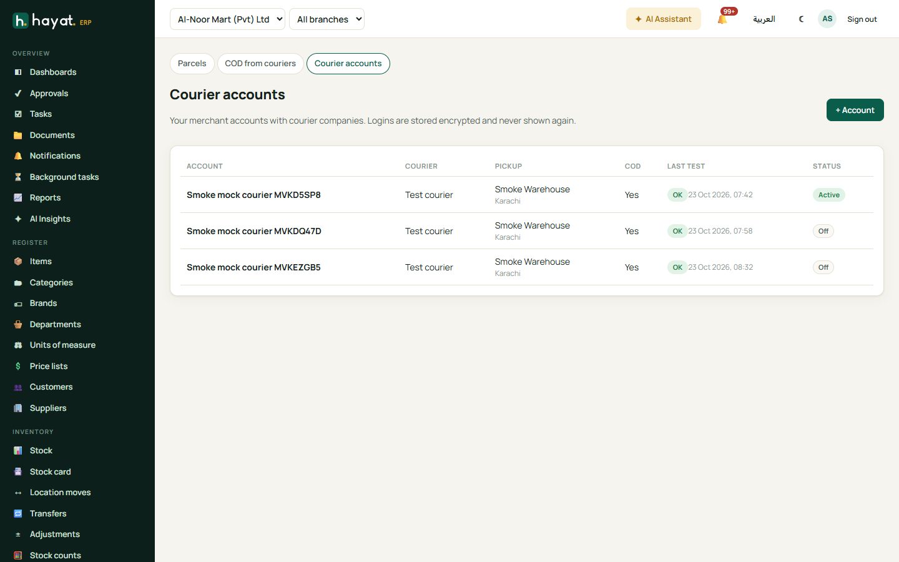Open the Departments basket icon
The height and width of the screenshot is (562, 899).
(x=18, y=325)
